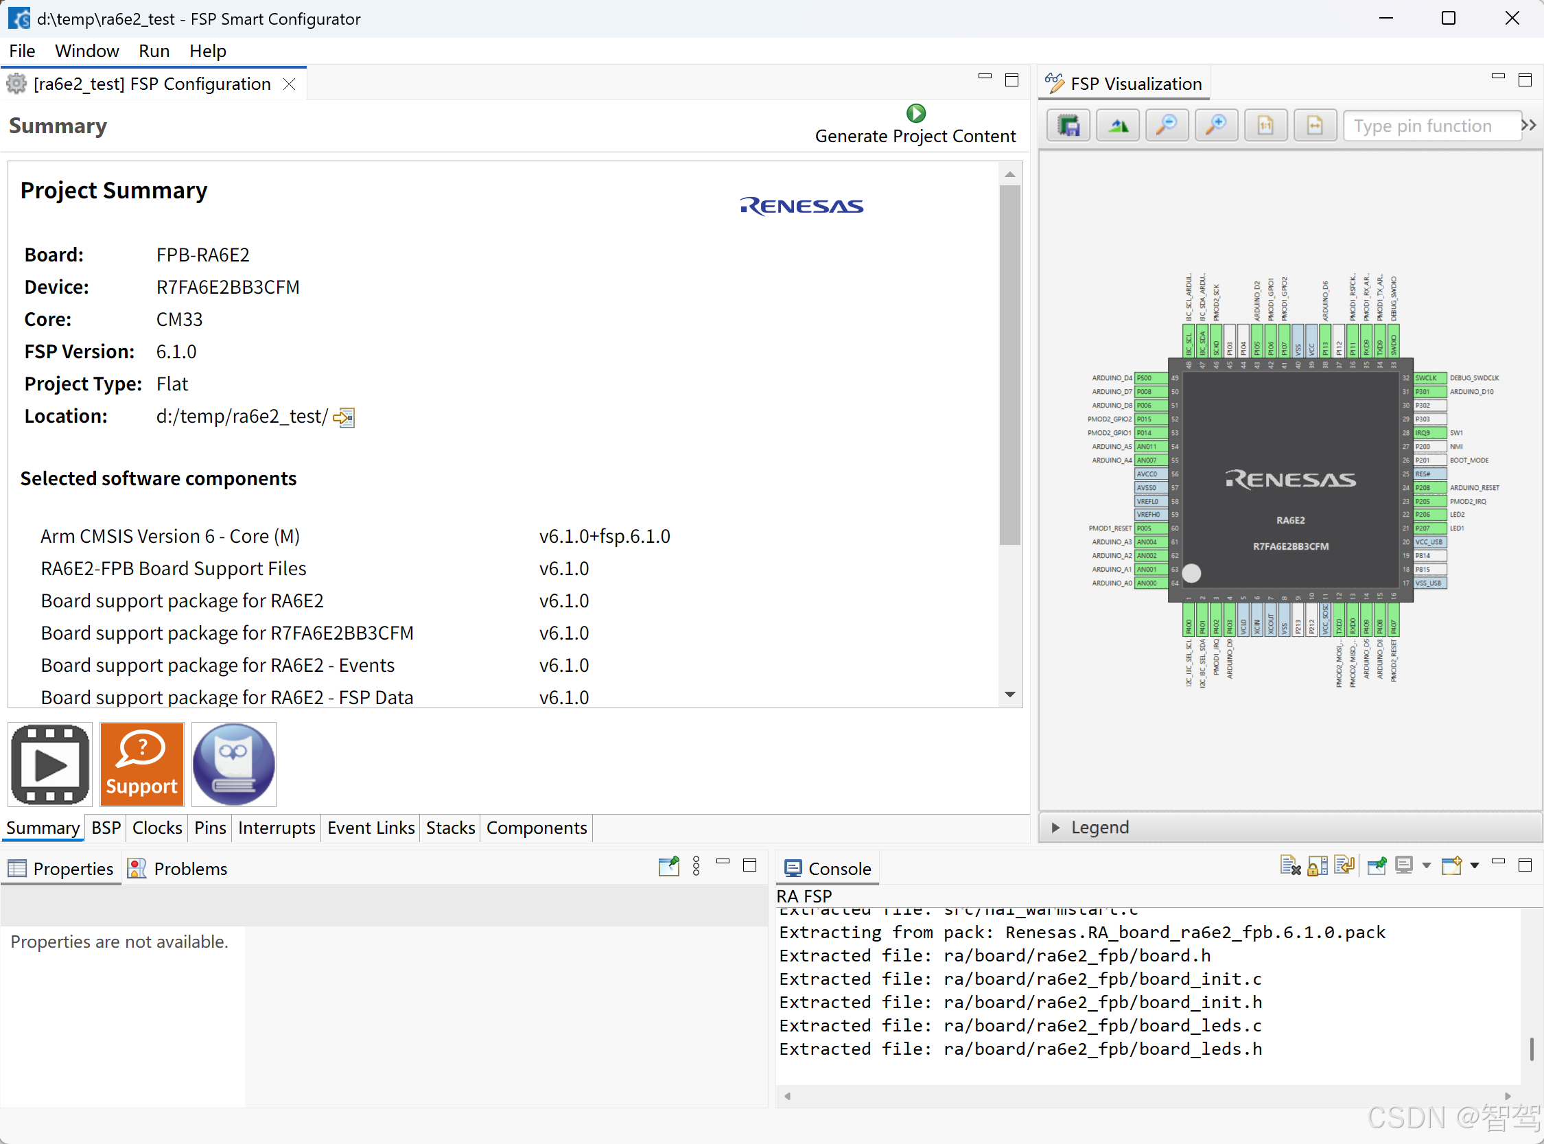Toggle Word Wrap in the Console
Image resolution: width=1544 pixels, height=1144 pixels.
pos(1344,865)
